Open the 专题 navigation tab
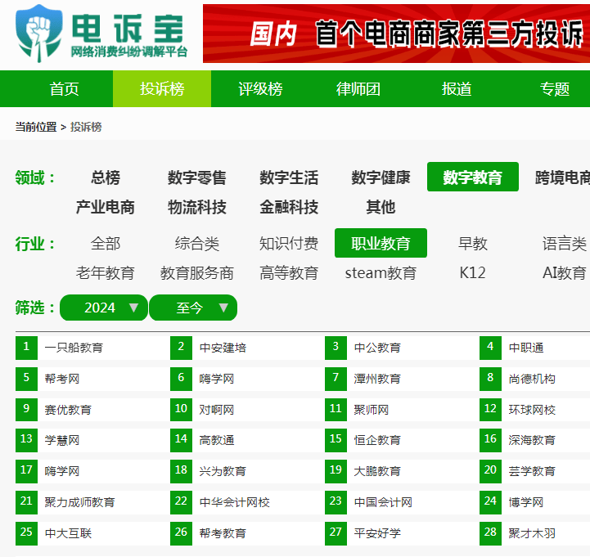 point(554,89)
